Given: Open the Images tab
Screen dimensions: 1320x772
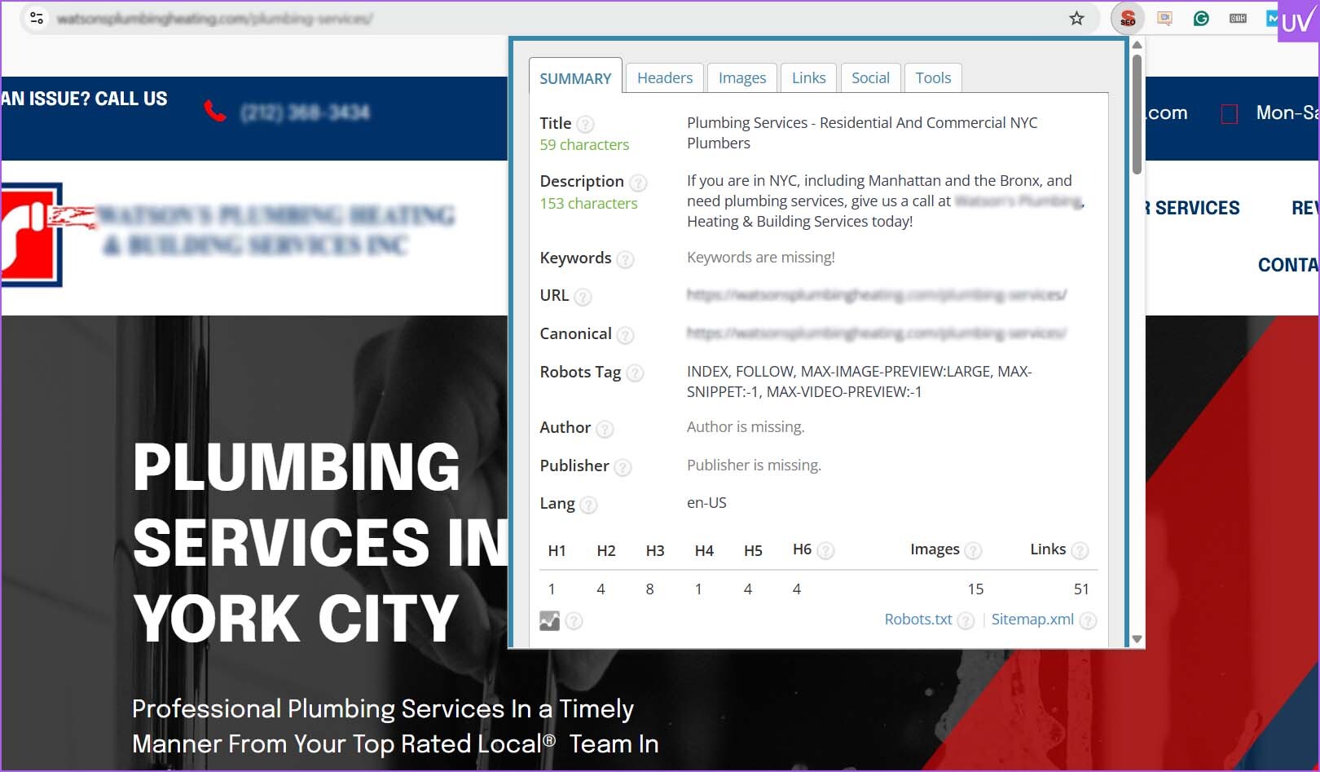Looking at the screenshot, I should pyautogui.click(x=742, y=77).
